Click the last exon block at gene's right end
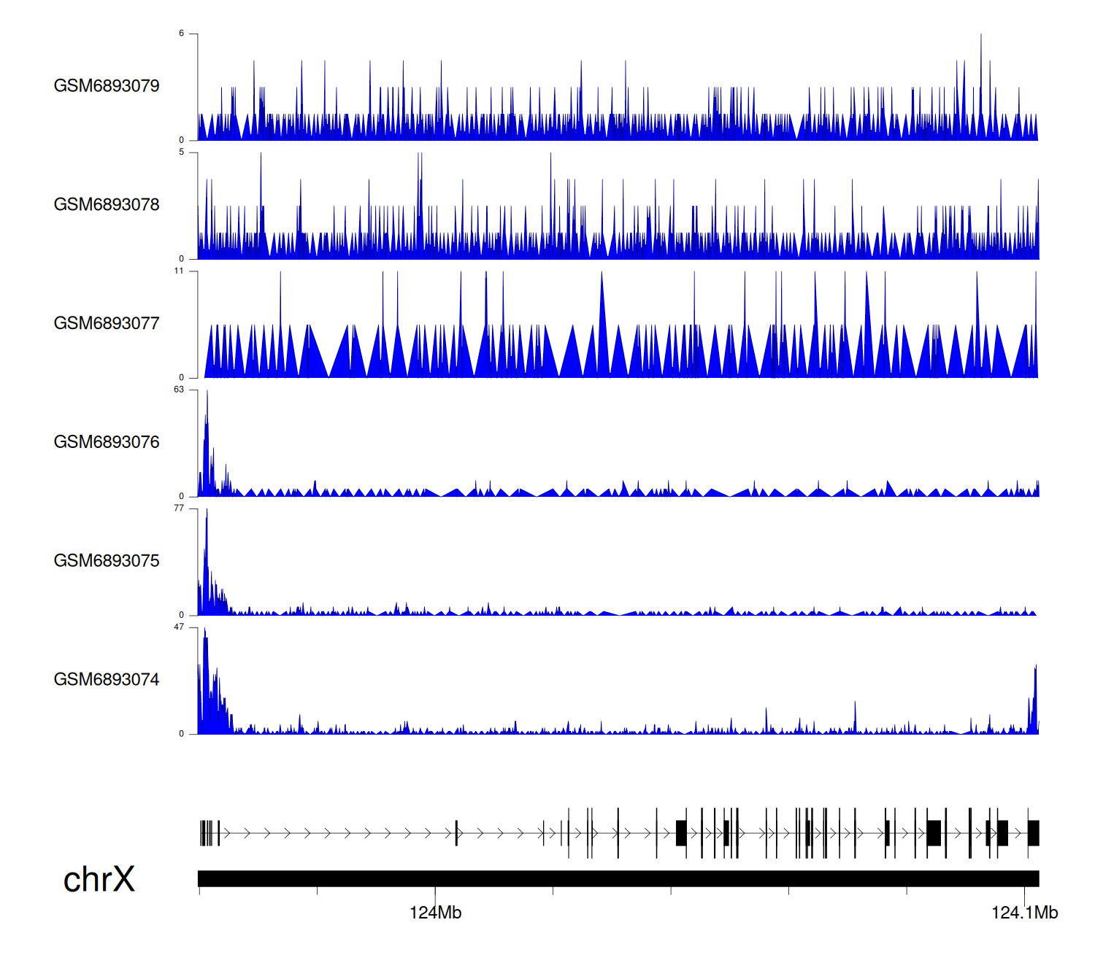Viewport: 1095px width, 963px height. pos(1033,832)
